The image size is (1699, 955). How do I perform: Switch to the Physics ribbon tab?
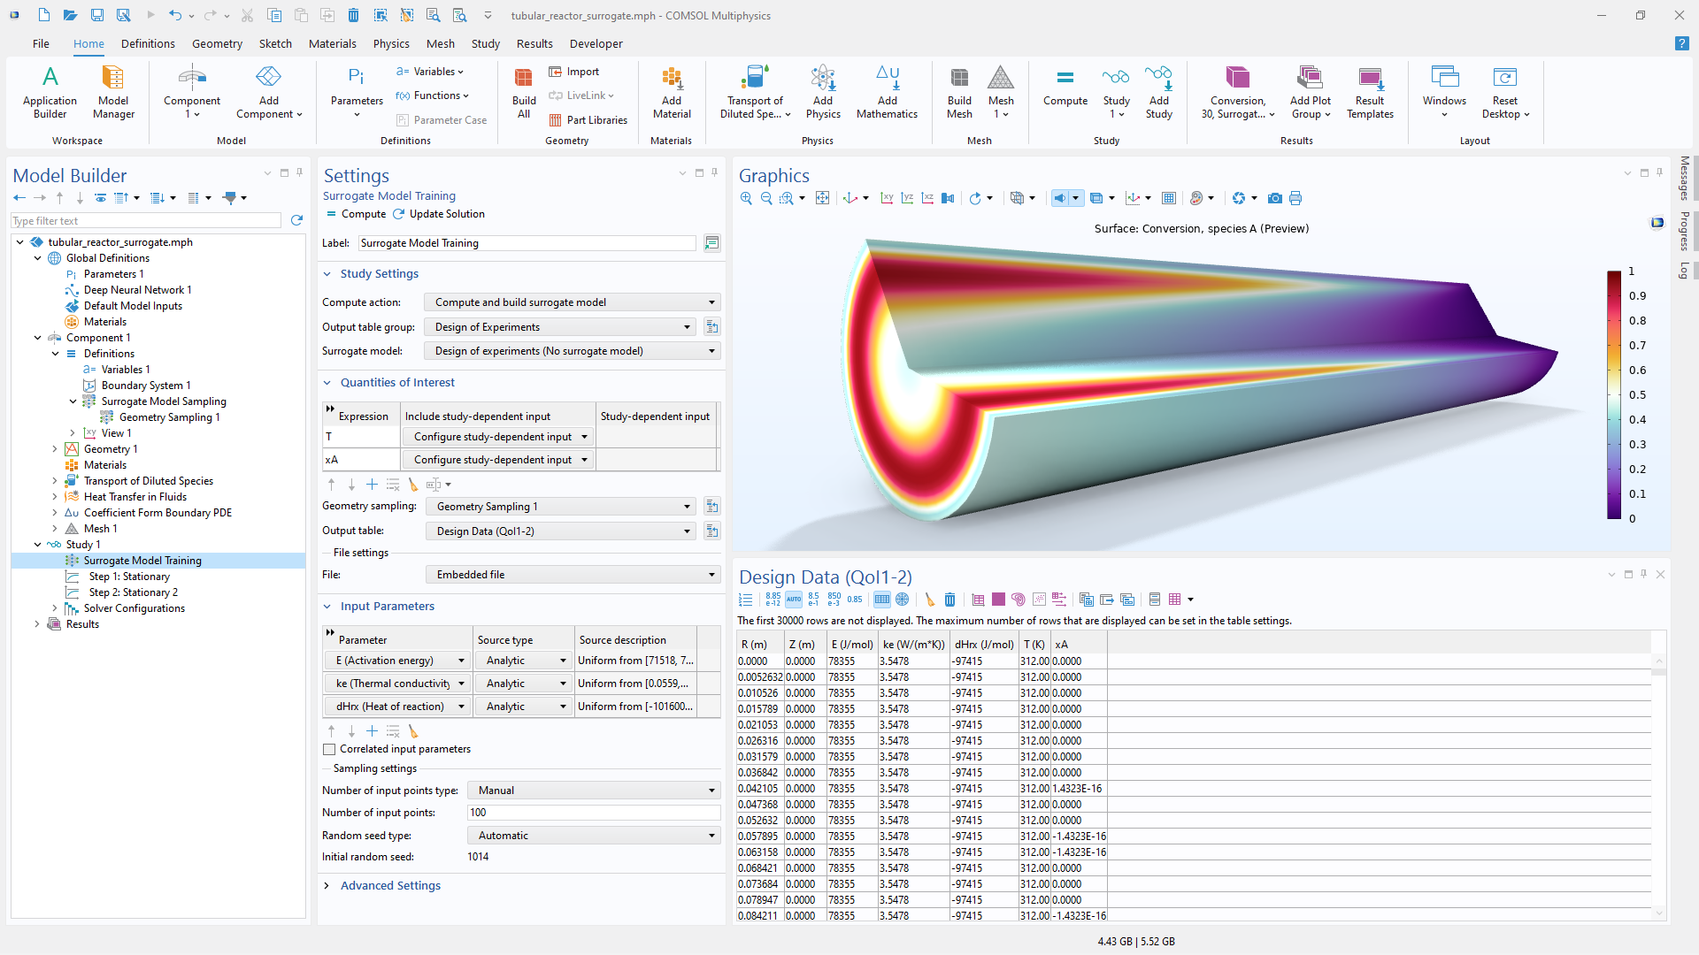pyautogui.click(x=391, y=43)
